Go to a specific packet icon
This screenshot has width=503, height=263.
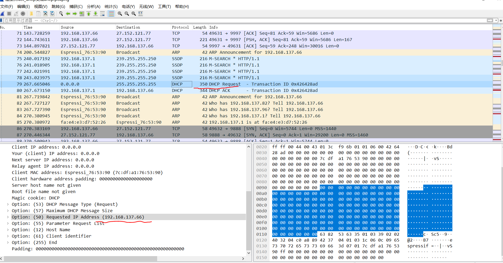coord(82,14)
